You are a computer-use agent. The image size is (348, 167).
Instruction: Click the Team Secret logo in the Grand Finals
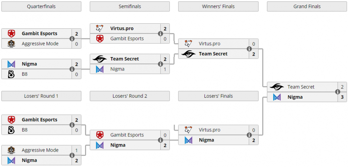click(x=277, y=87)
